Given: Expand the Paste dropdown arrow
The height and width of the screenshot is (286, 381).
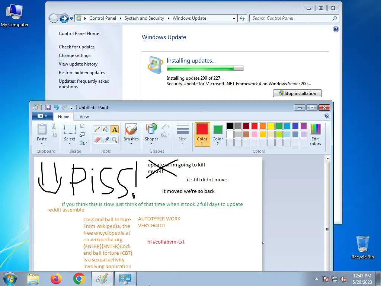Looking at the screenshot, I should (42, 144).
